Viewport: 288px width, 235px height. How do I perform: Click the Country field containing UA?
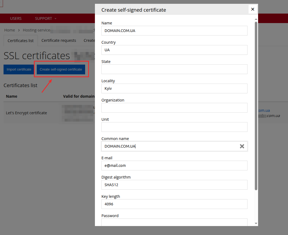click(x=174, y=50)
